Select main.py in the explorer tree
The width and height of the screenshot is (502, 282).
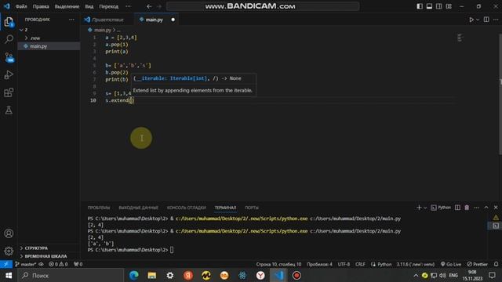pyautogui.click(x=49, y=46)
